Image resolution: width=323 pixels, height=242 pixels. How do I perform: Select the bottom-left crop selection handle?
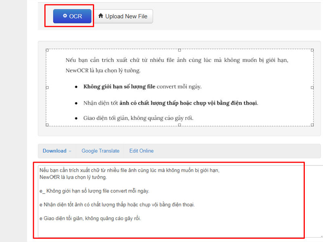(x=47, y=125)
